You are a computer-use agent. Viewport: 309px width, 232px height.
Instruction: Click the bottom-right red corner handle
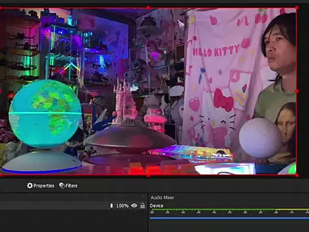(297, 175)
